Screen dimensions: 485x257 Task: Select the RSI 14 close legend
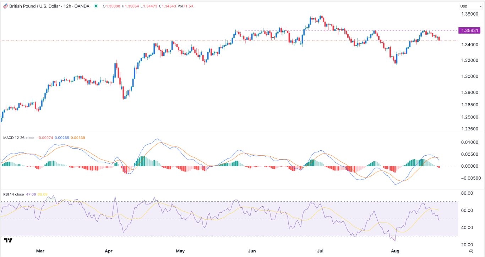[13, 194]
